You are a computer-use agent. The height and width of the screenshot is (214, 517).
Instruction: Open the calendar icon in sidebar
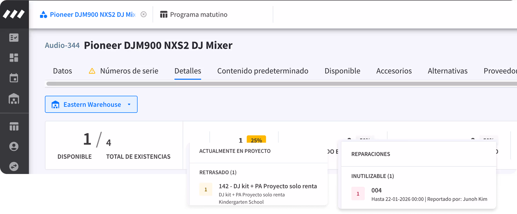tap(14, 78)
